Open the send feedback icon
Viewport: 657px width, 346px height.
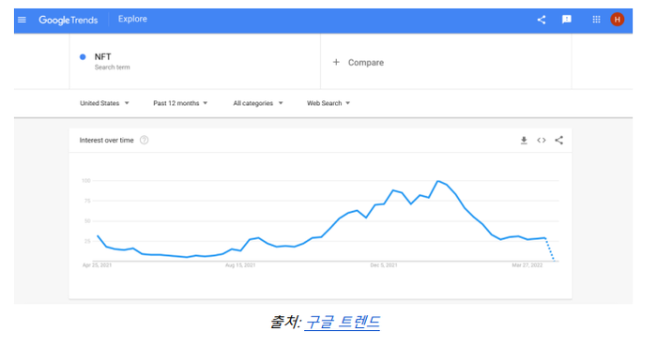click(567, 20)
